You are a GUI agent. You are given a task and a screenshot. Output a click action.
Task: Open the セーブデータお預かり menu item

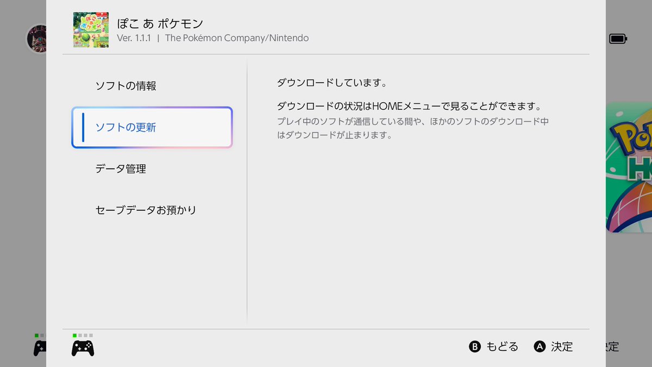tap(152, 210)
